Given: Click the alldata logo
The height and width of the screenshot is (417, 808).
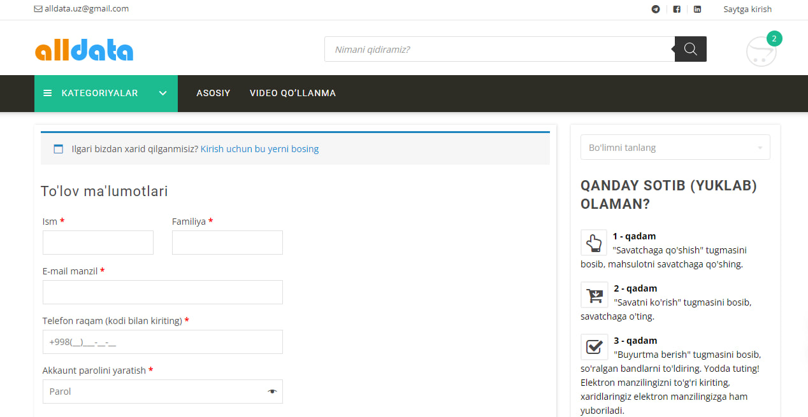Looking at the screenshot, I should (84, 50).
